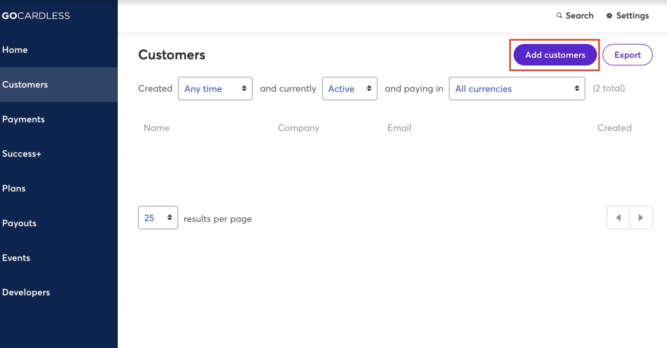
Task: Open the Payouts section
Action: point(59,223)
